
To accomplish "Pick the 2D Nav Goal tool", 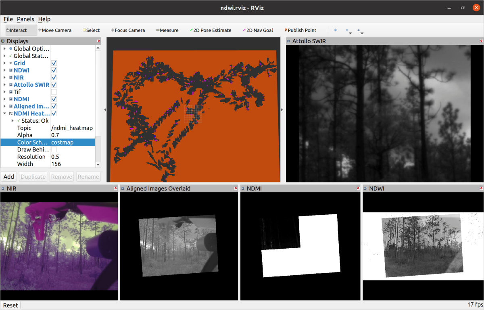I will click(x=257, y=30).
